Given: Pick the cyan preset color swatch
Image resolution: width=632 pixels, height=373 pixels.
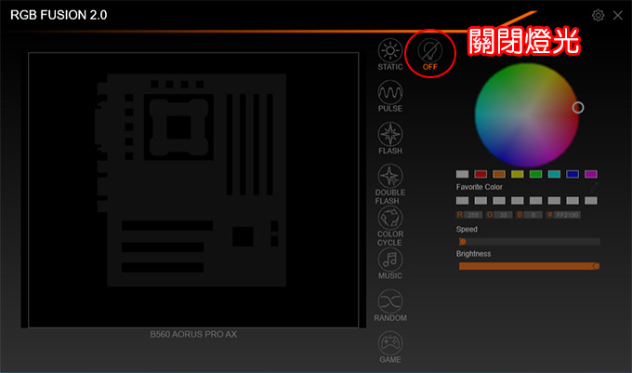Looking at the screenshot, I should click(x=554, y=174).
